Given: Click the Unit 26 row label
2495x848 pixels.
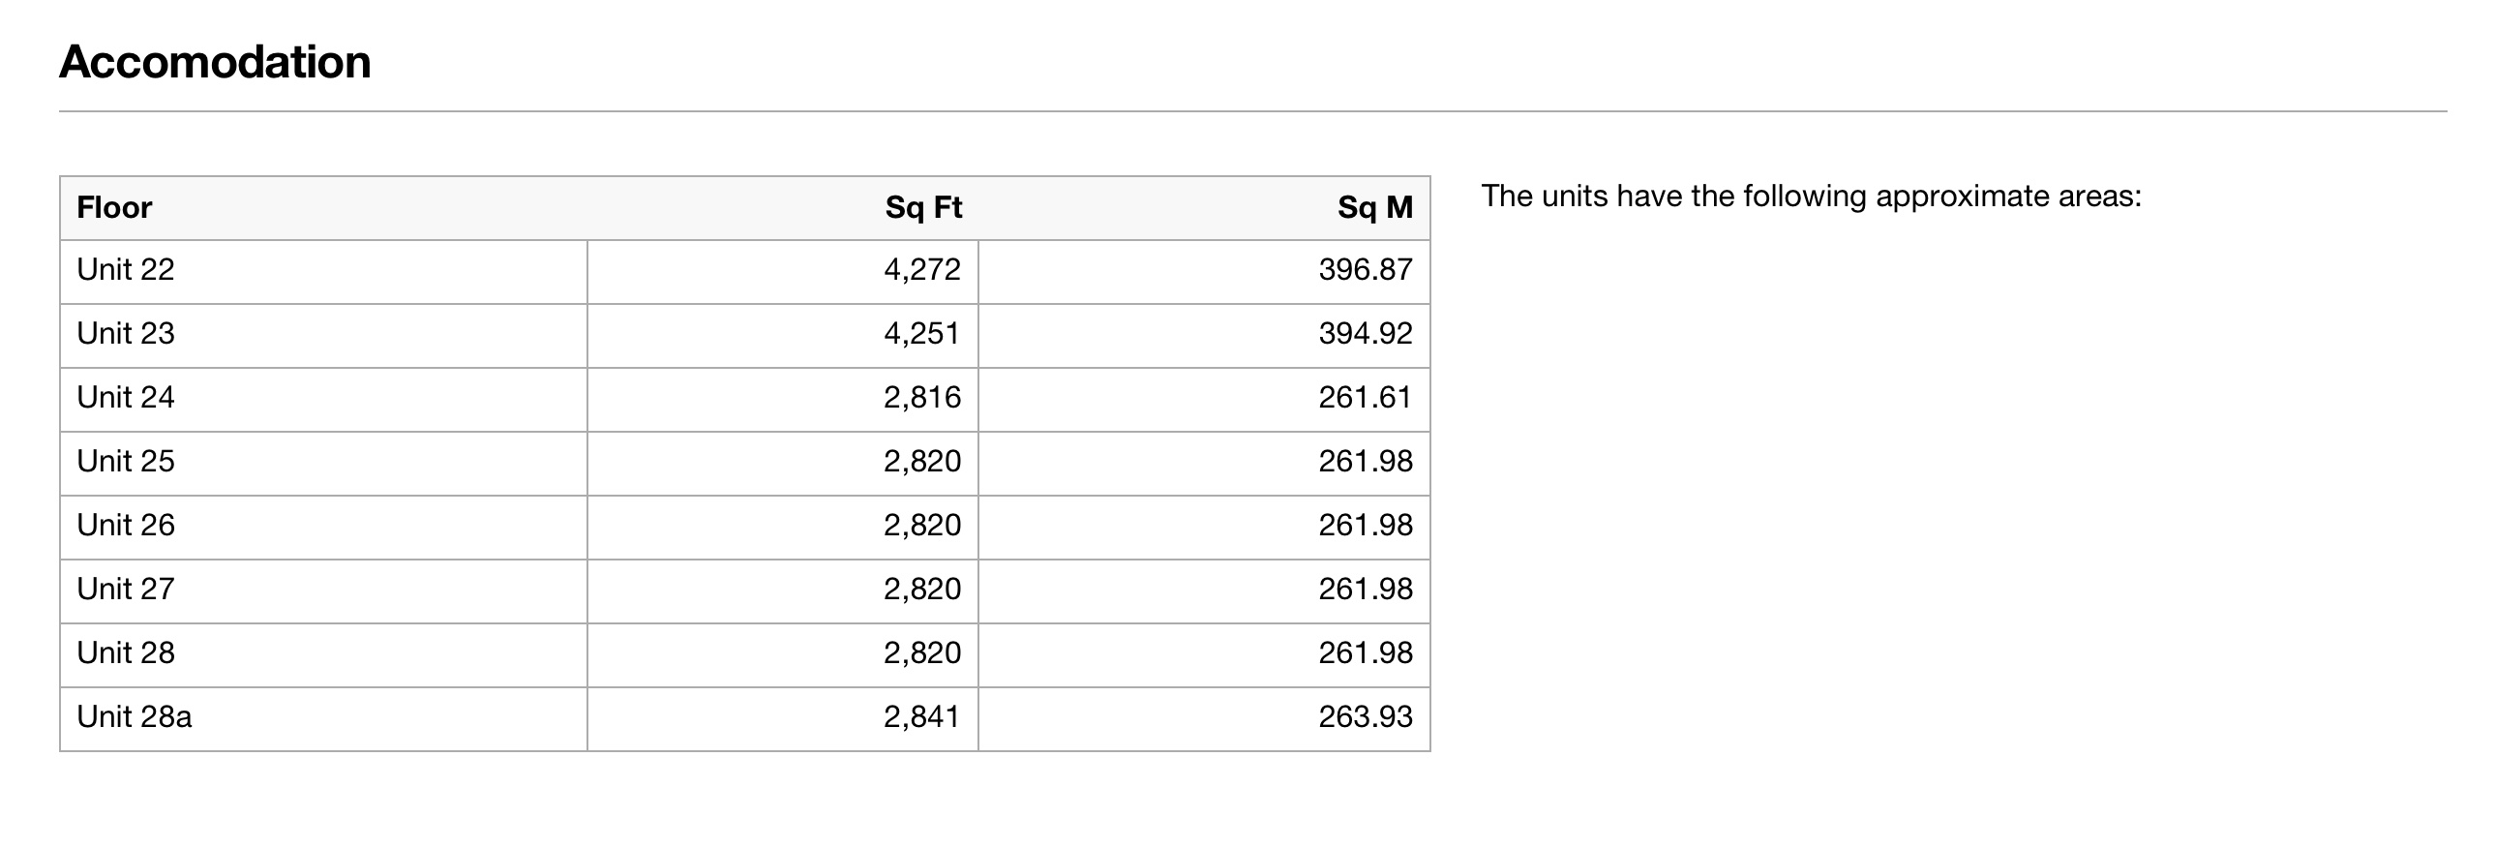Looking at the screenshot, I should click(x=126, y=526).
